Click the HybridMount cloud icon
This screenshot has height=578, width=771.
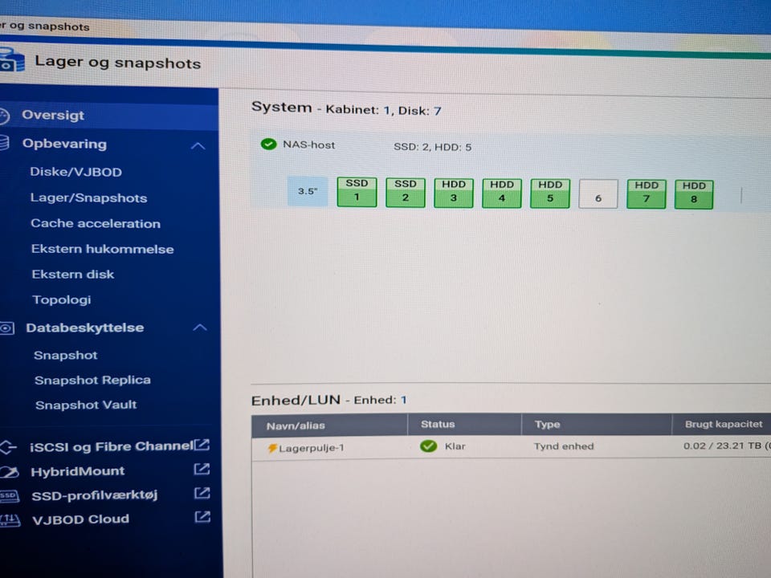(9, 472)
